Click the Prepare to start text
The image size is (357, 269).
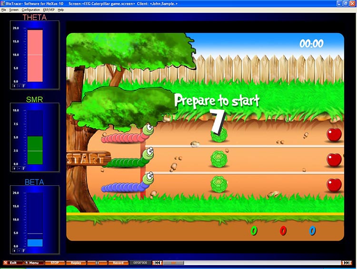click(217, 100)
